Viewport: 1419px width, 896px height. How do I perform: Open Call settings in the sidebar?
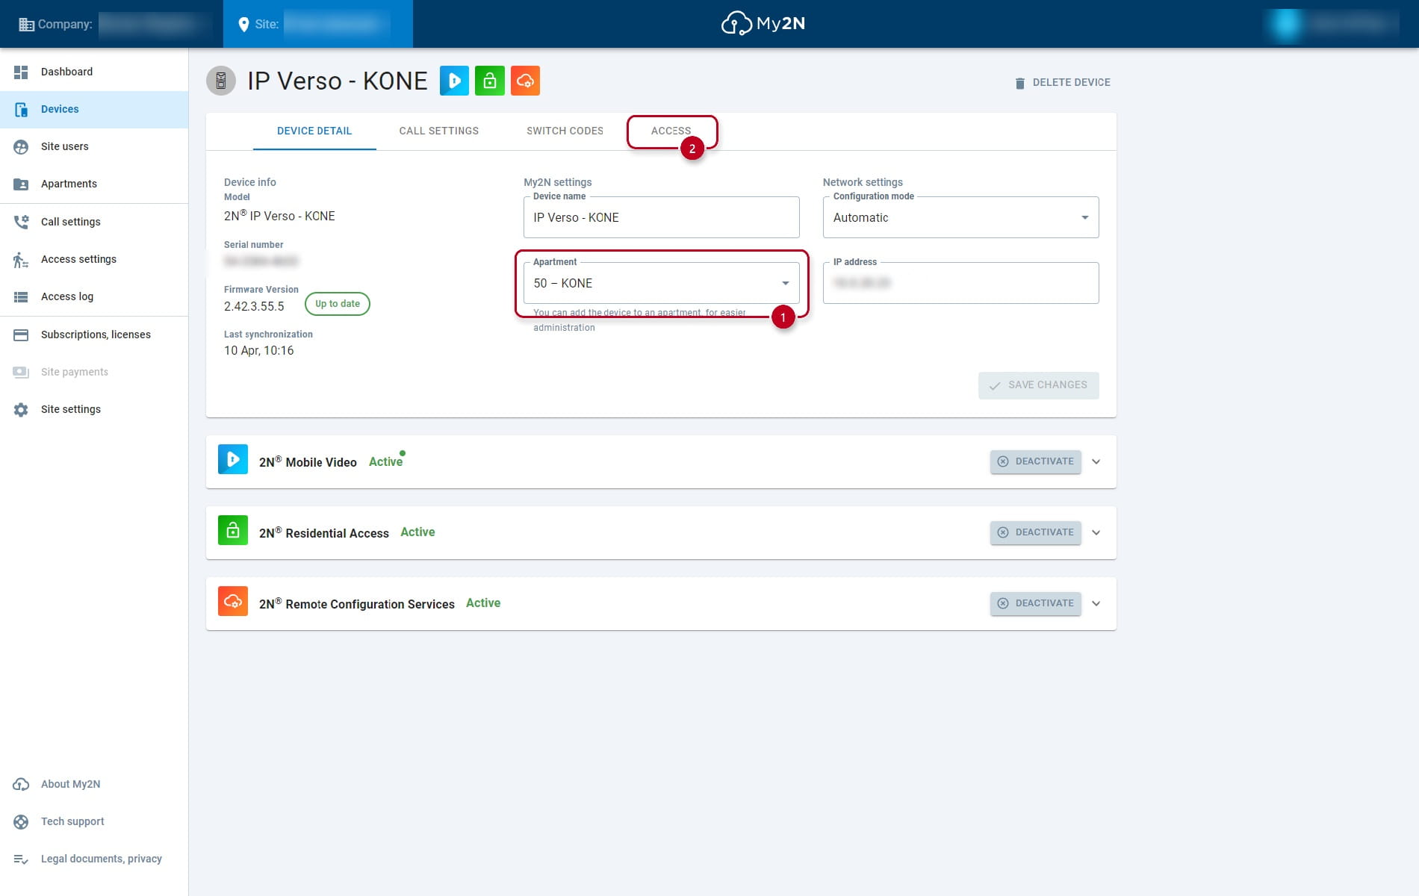[94, 222]
